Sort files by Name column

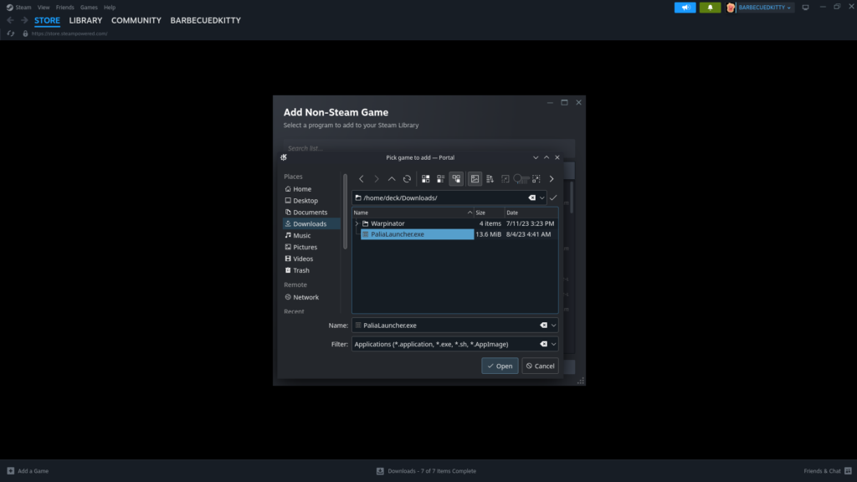[413, 213]
